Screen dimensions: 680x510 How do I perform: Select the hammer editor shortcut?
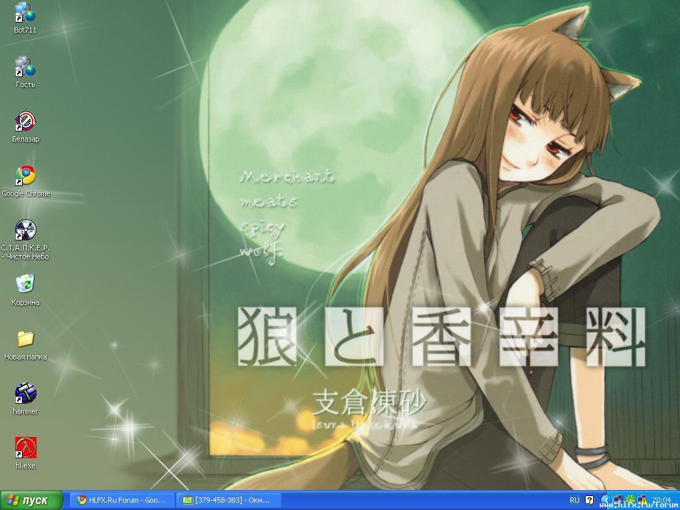(25, 398)
